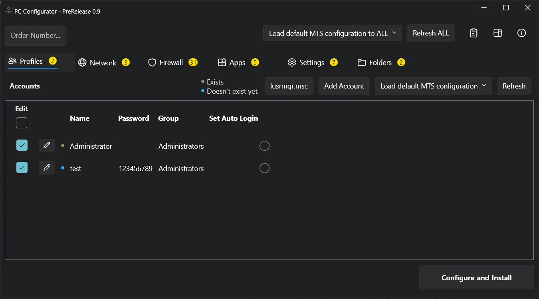This screenshot has height=299, width=539.
Task: Click the Network globe icon
Action: (x=82, y=63)
